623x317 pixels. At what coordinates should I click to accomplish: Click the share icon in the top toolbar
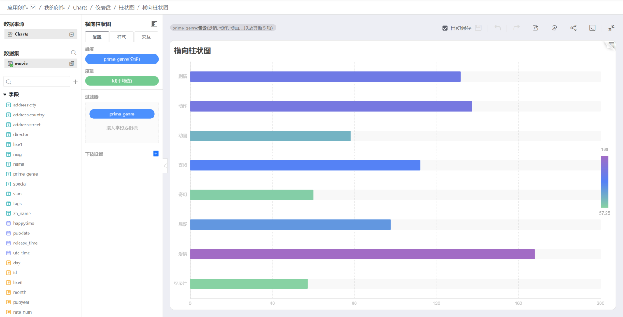(x=573, y=28)
